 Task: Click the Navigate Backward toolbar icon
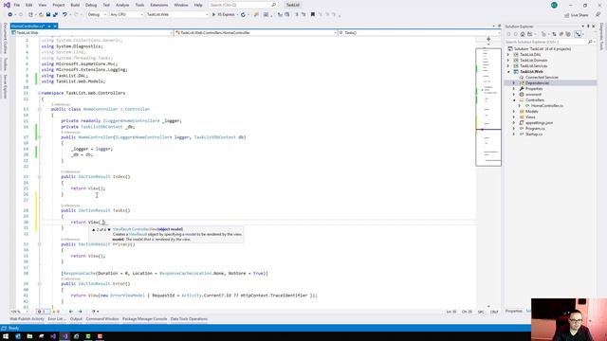point(10,15)
